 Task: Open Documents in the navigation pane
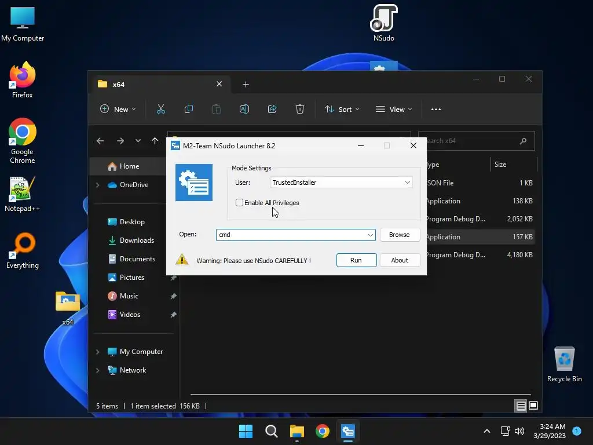pos(137,259)
